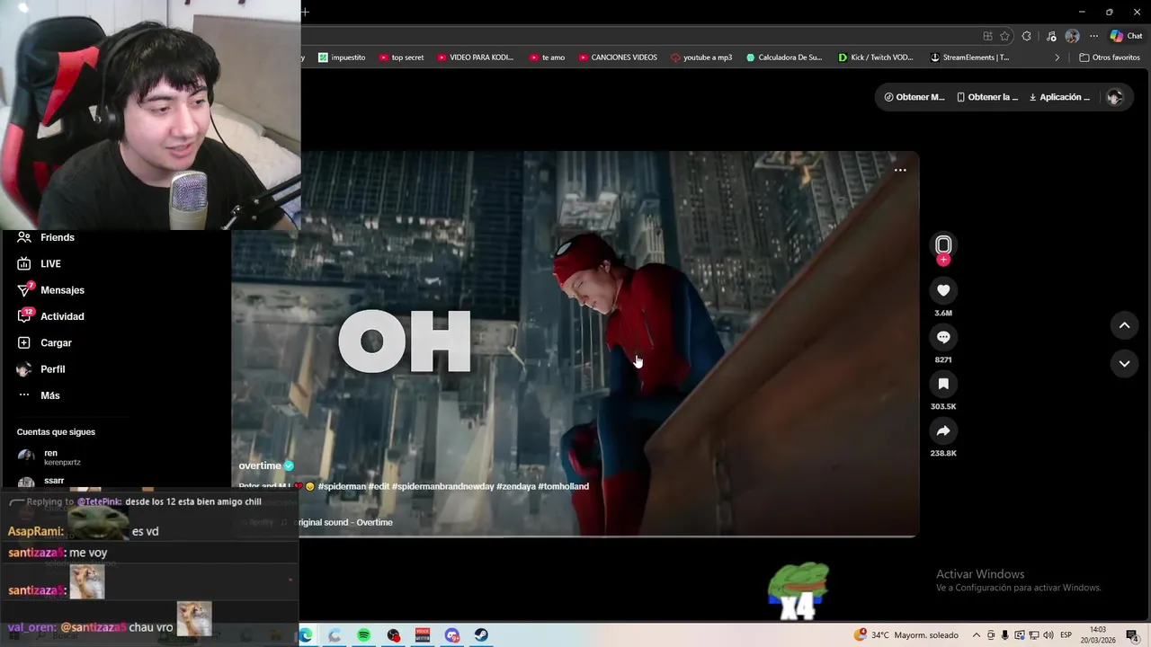Open the Otros favoritos folder
This screenshot has width=1151, height=647.
[1110, 58]
